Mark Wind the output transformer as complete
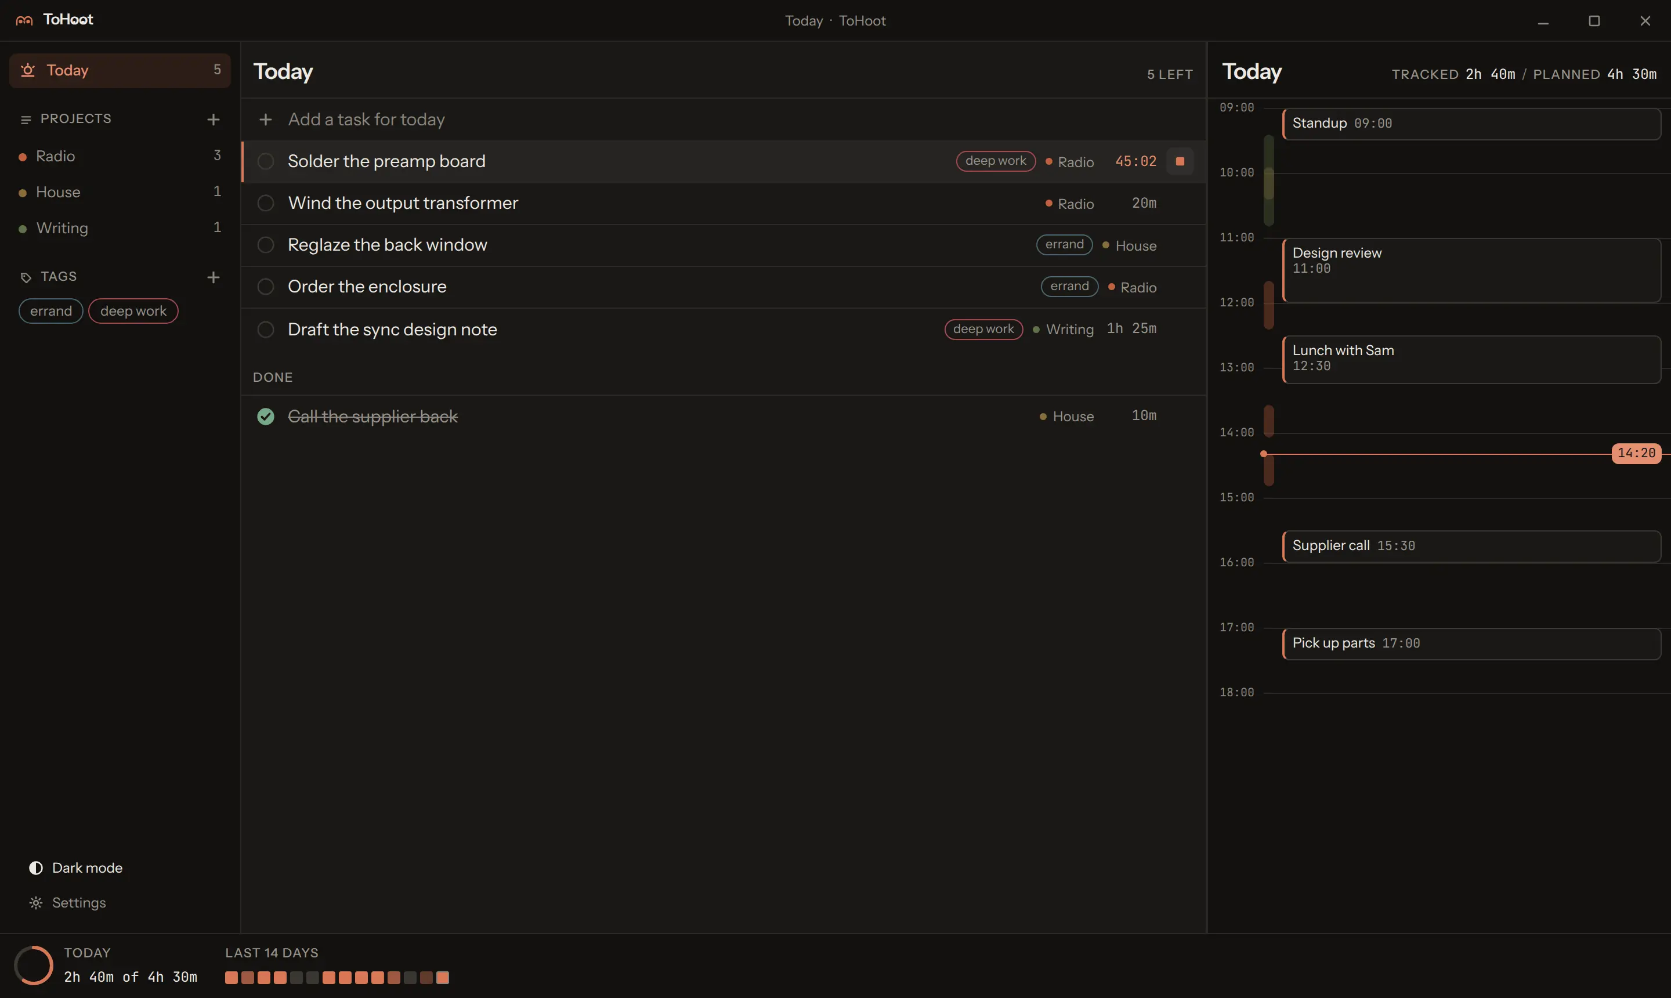 266,203
